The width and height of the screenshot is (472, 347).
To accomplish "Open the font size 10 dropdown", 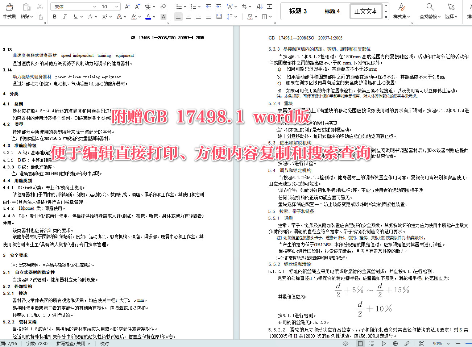I will (109, 6).
